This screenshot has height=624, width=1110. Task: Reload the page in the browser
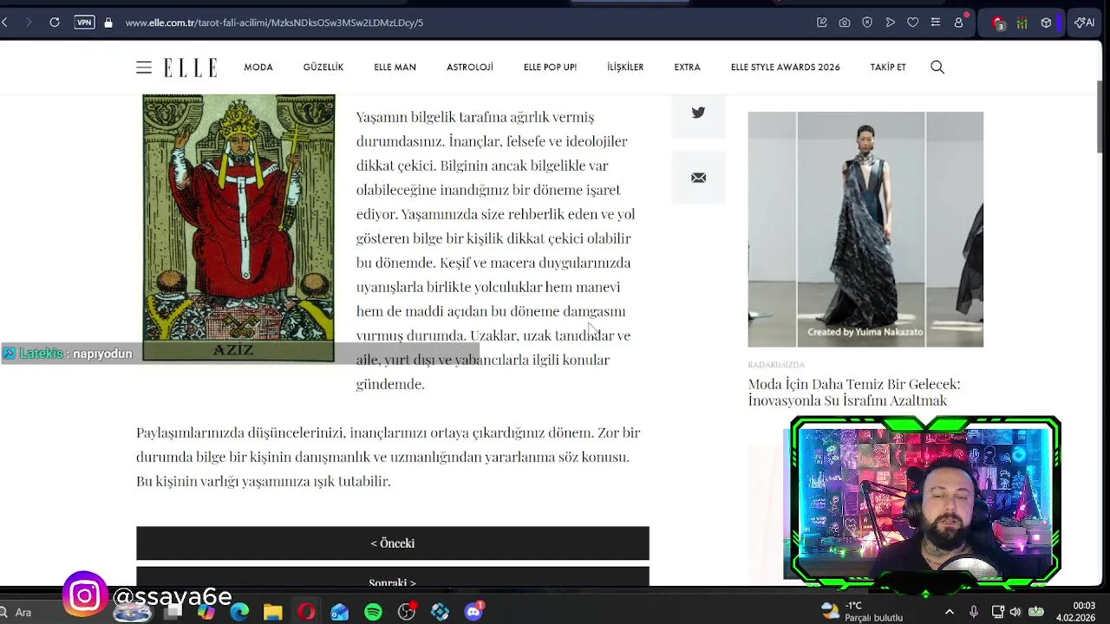pyautogui.click(x=55, y=23)
